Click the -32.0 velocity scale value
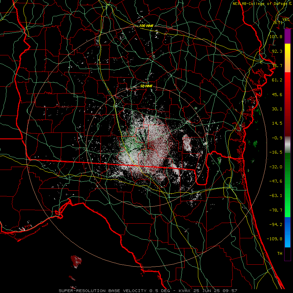The image size is (293, 293). 276,167
